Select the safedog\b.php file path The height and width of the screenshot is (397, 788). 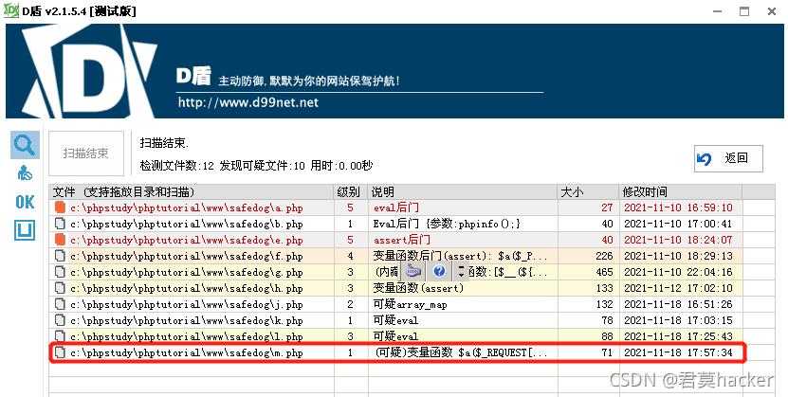tap(187, 224)
